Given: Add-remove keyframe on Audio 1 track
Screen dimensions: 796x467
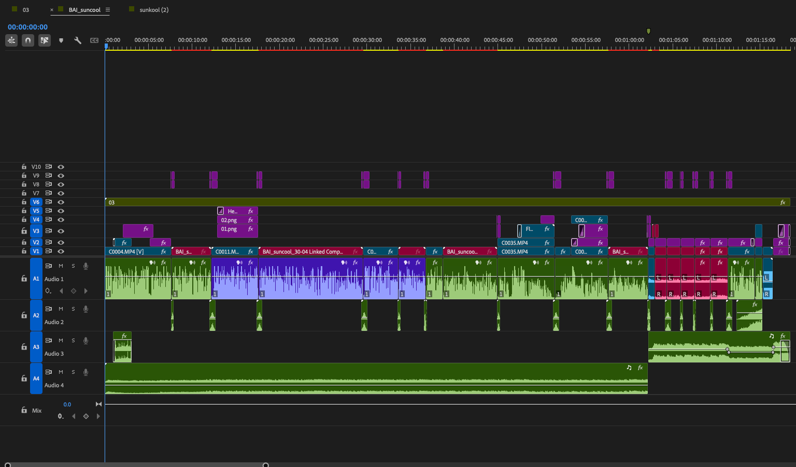Looking at the screenshot, I should pos(74,291).
